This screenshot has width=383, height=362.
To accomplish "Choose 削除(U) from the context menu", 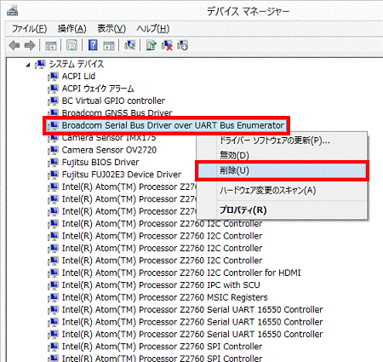I will coord(282,170).
